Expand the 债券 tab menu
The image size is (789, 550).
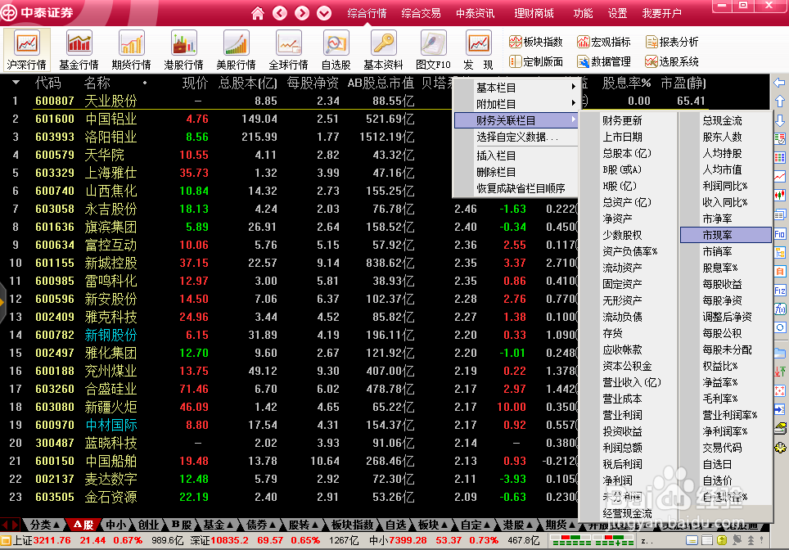coord(261,525)
